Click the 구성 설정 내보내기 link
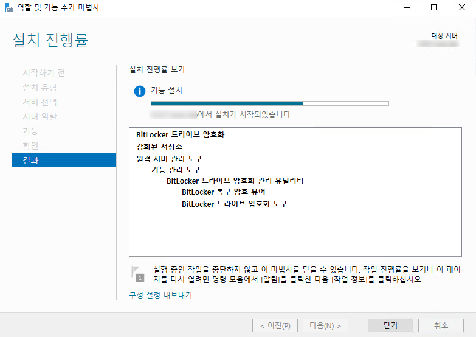The width and height of the screenshot is (476, 337). 160,295
